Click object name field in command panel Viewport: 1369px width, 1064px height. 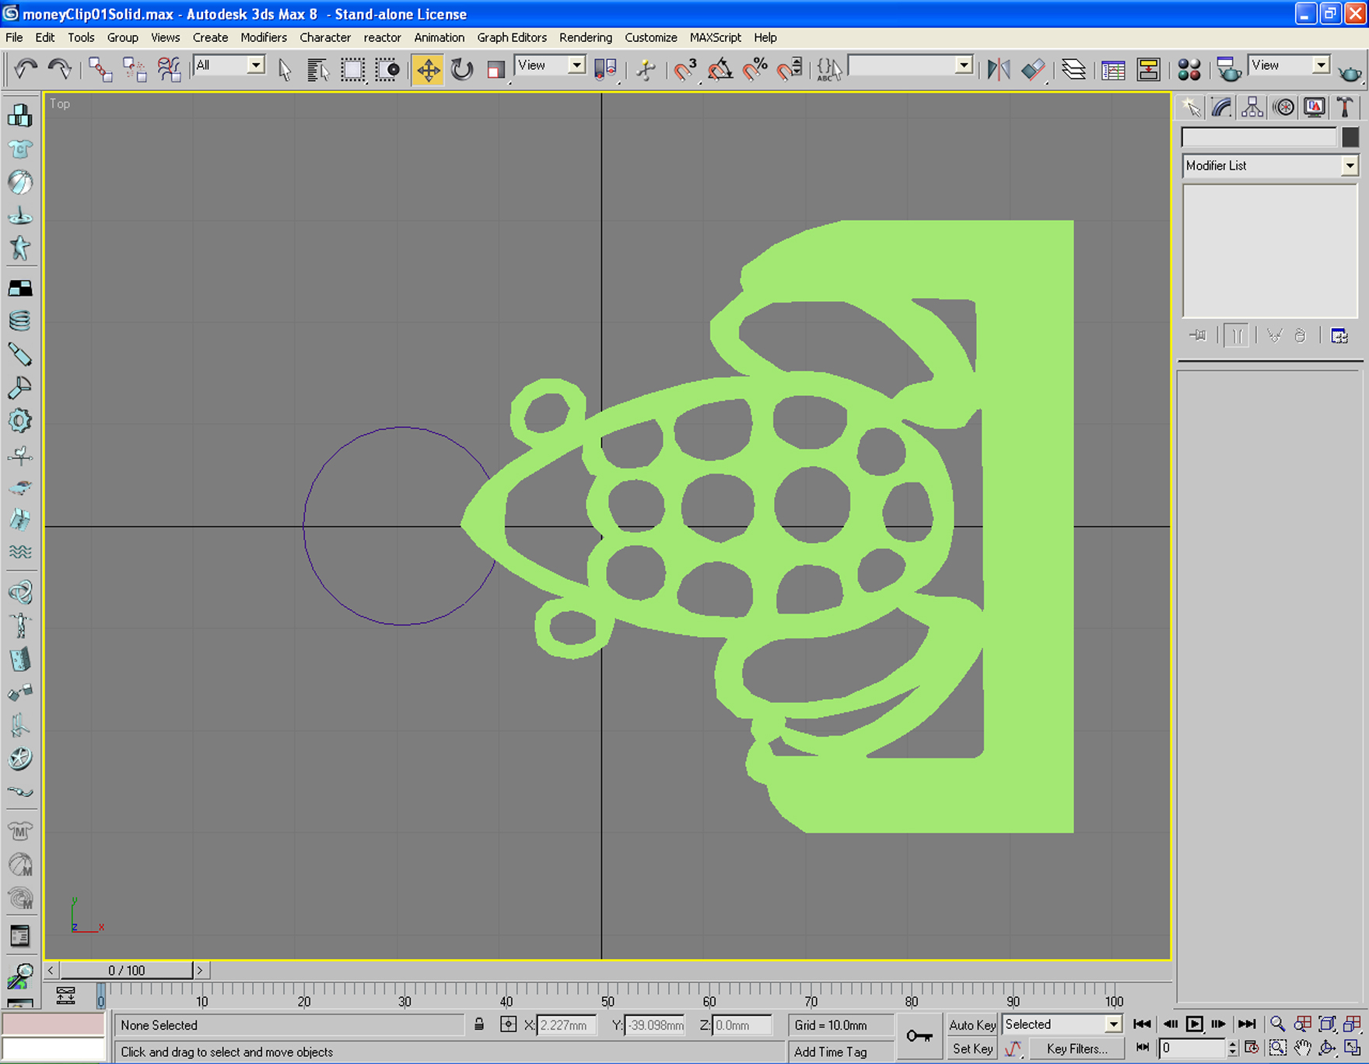1259,137
